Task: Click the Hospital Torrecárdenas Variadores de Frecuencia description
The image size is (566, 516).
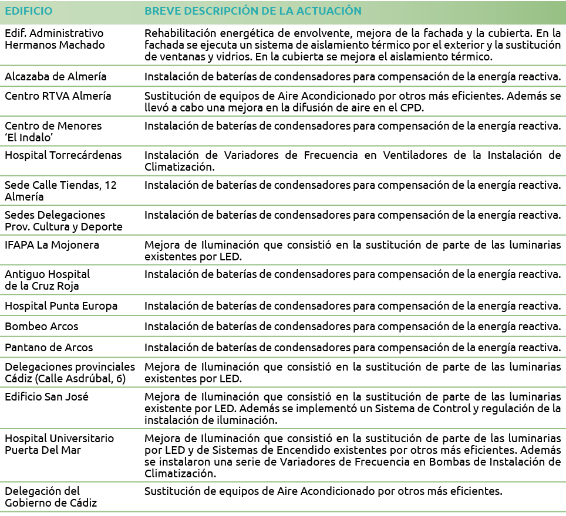Action: (352, 161)
